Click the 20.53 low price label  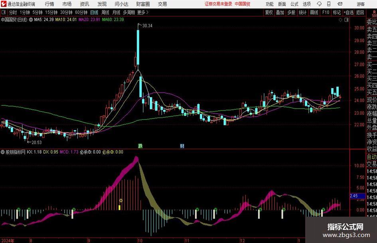pyautogui.click(x=37, y=142)
